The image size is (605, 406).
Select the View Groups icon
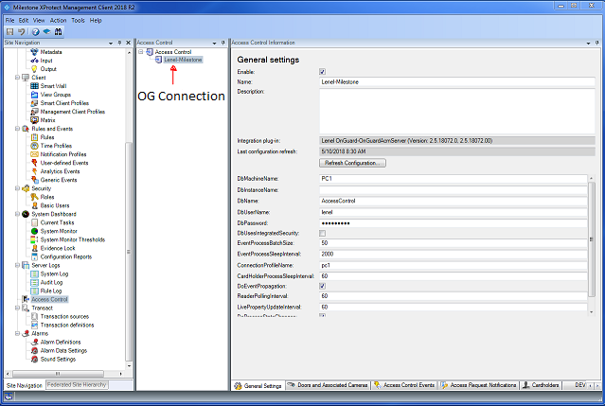[34, 95]
